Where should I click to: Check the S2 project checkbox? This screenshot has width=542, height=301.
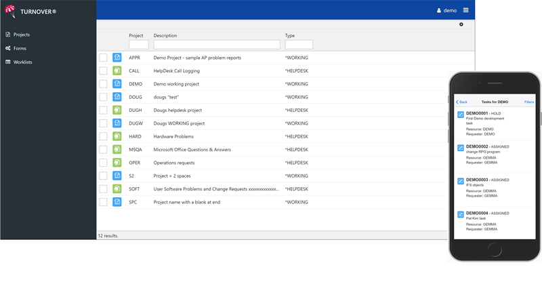(103, 176)
